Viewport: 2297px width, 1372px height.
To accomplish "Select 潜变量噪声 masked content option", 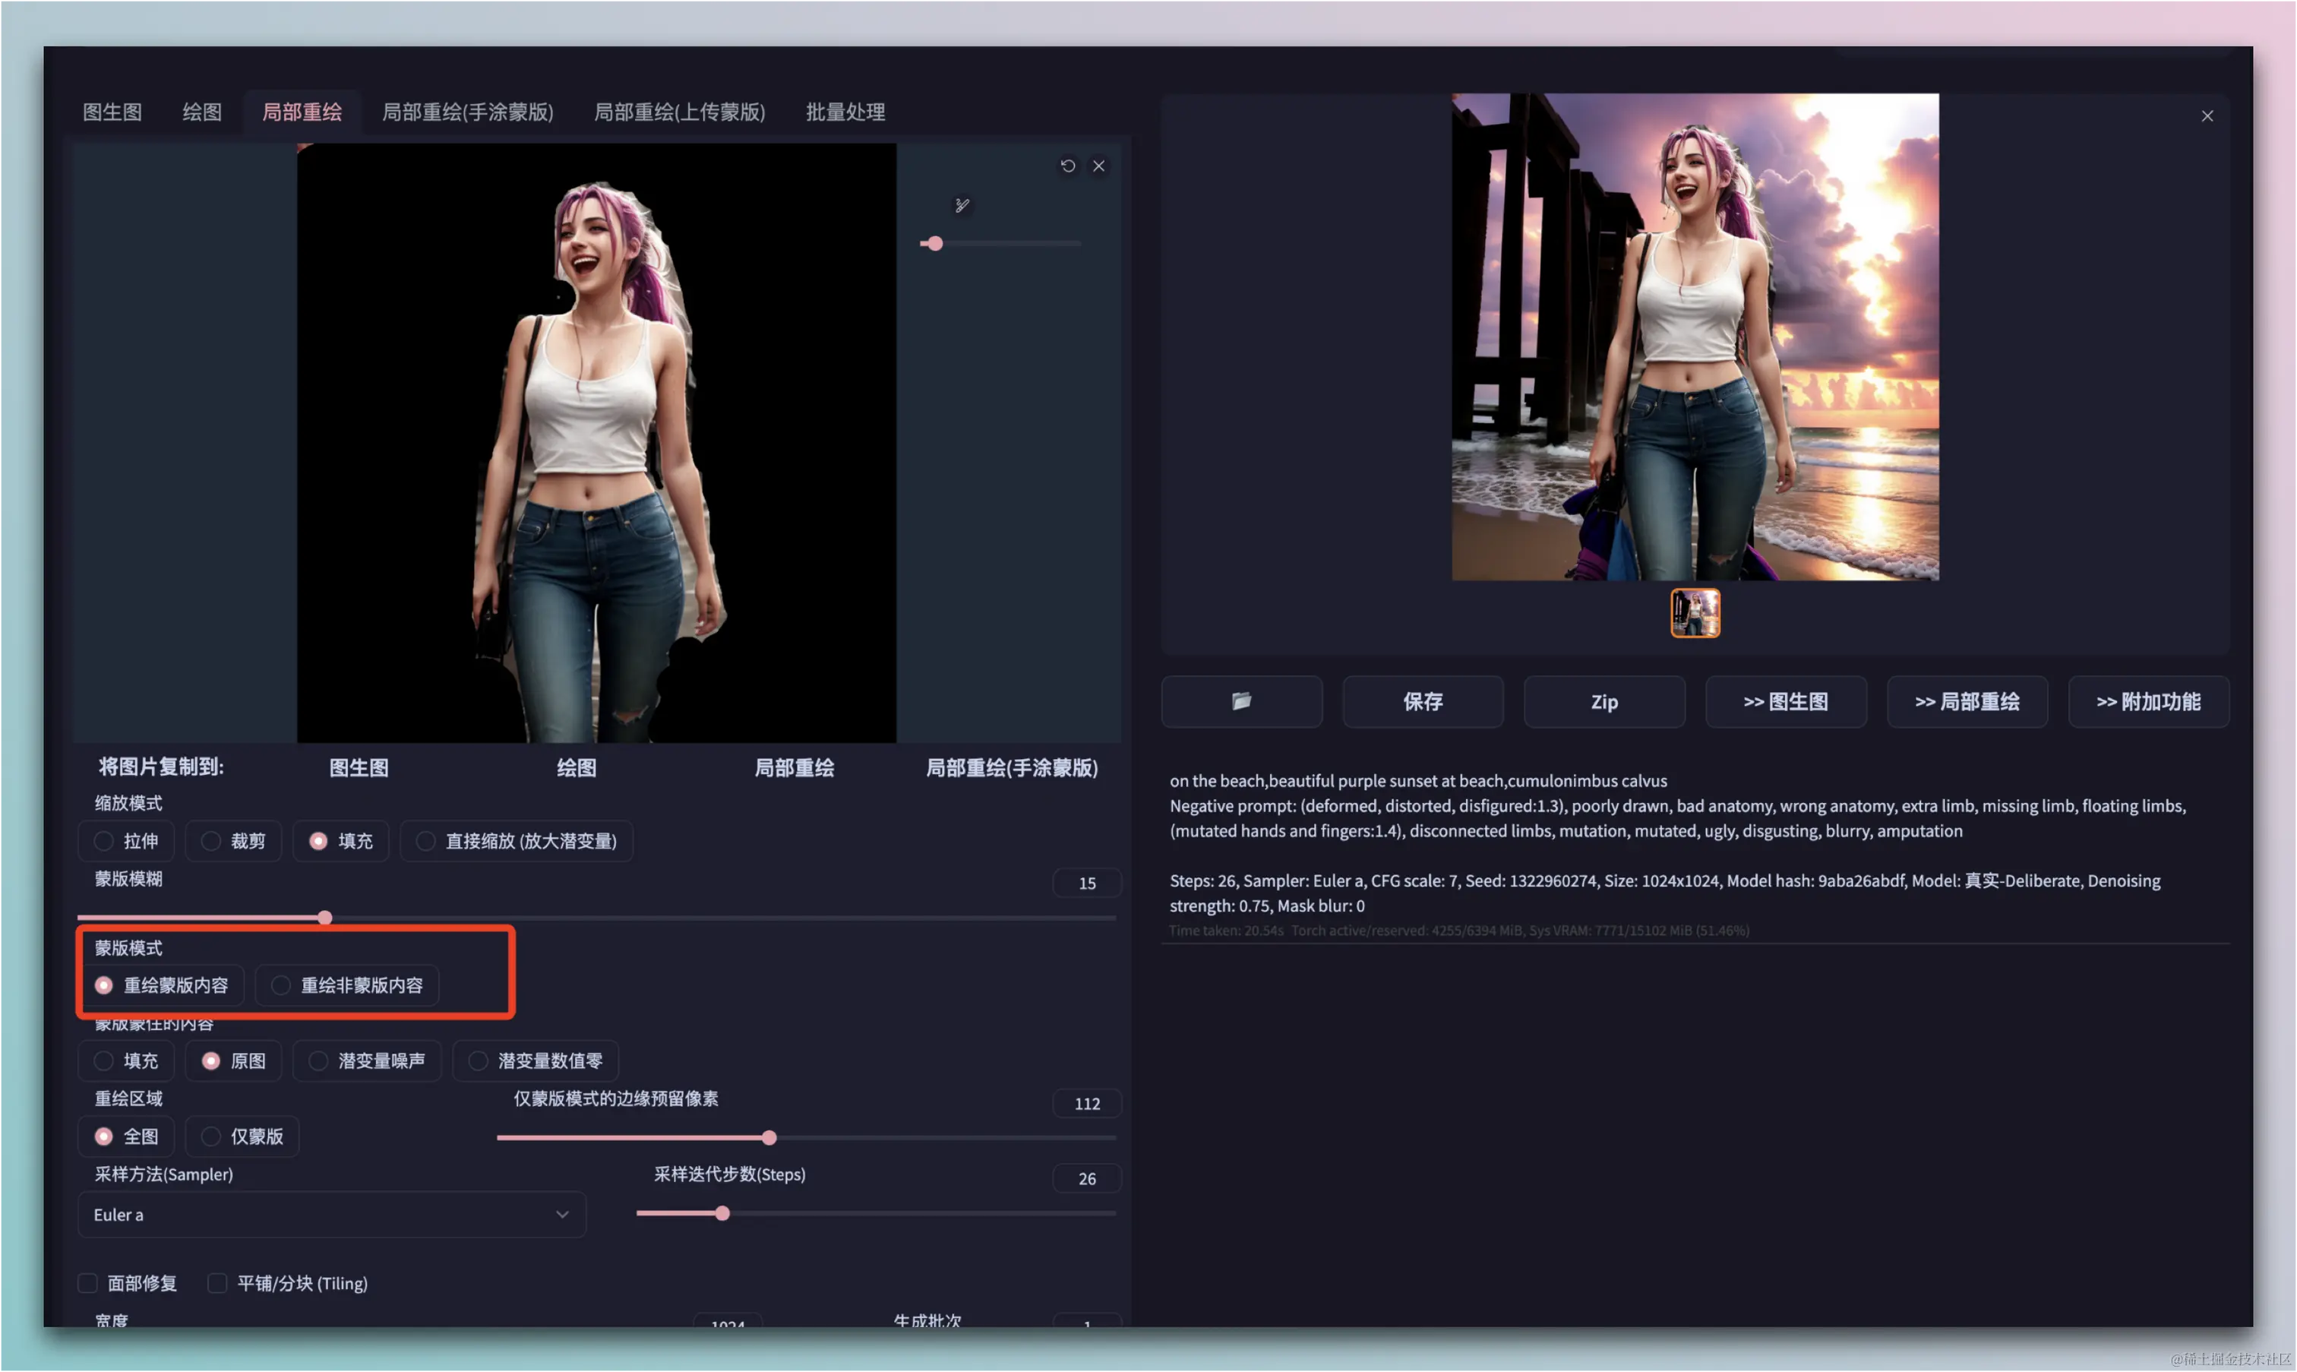I will pos(319,1061).
